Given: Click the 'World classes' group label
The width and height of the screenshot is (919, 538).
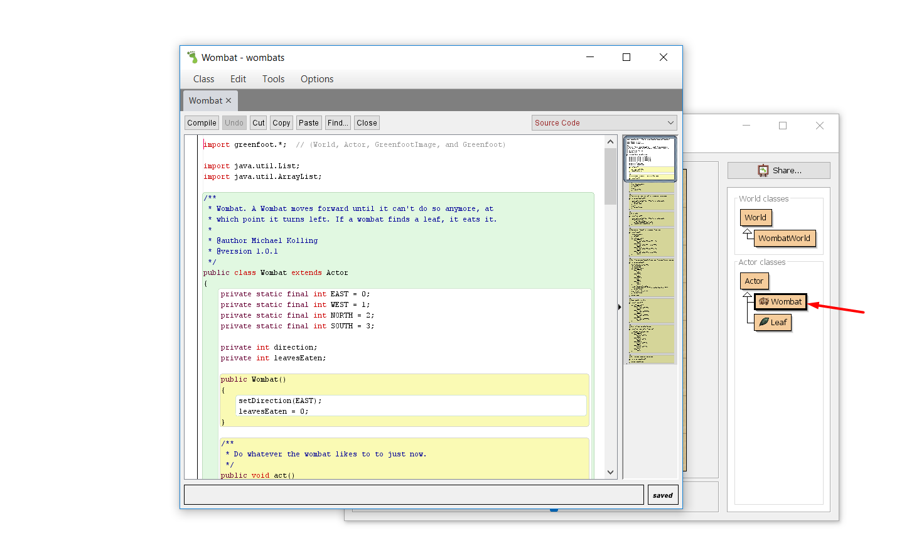Looking at the screenshot, I should click(x=763, y=199).
